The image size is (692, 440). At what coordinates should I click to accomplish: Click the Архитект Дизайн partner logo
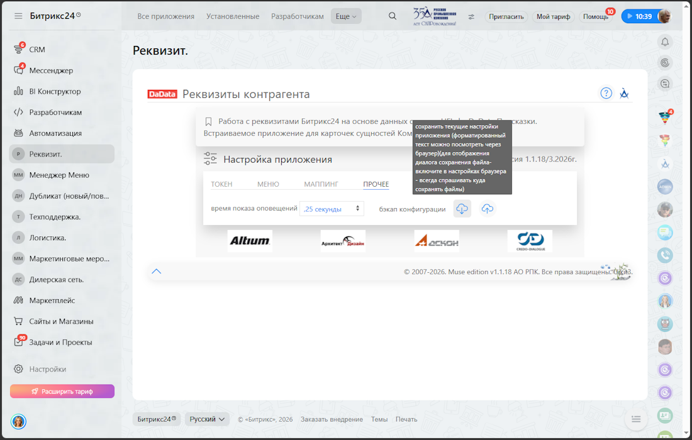pyautogui.click(x=343, y=241)
